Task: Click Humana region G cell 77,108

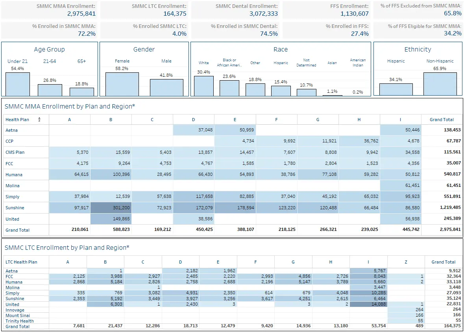Action: pos(318,174)
